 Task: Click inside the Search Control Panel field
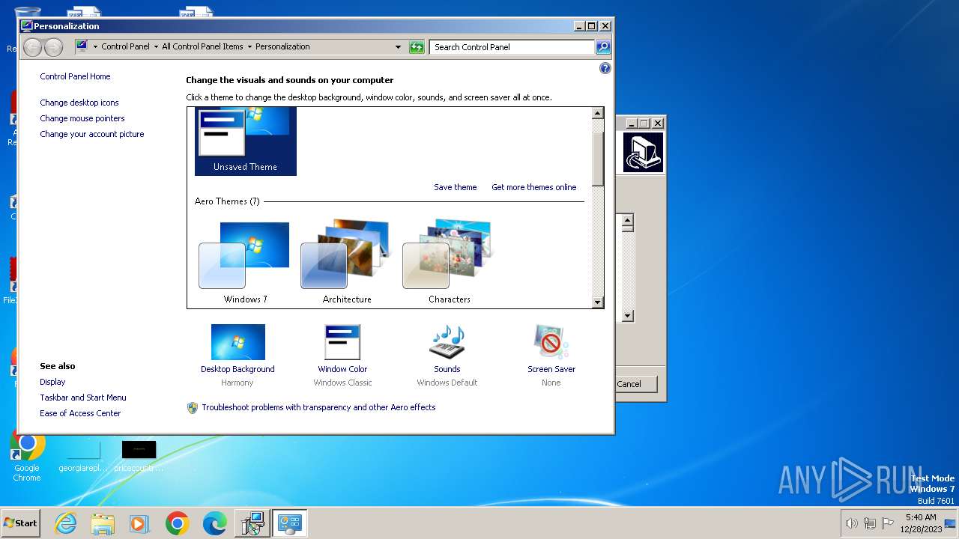click(512, 47)
